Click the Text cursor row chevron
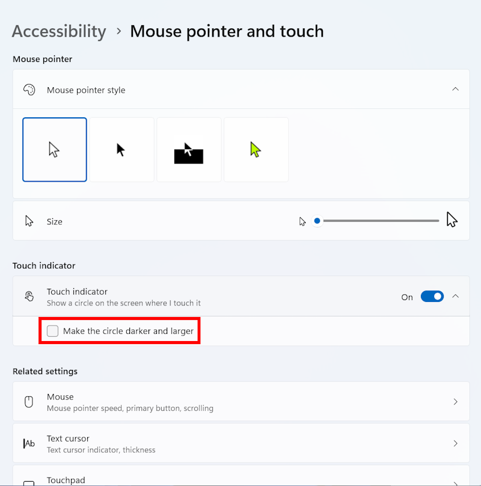 click(455, 444)
